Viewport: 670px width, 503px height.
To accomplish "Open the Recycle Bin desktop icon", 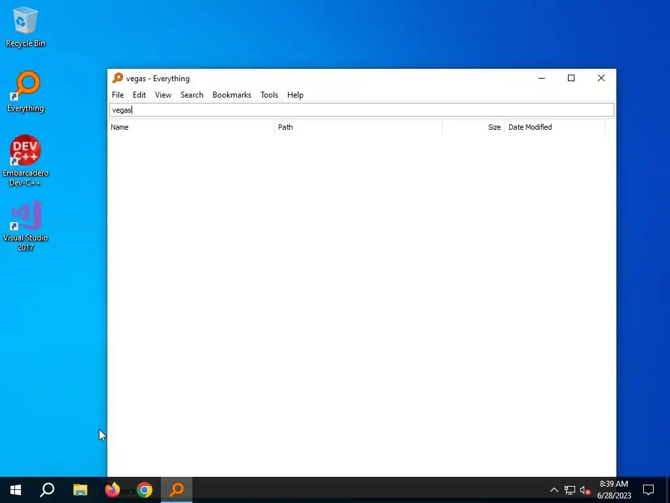I will click(26, 27).
